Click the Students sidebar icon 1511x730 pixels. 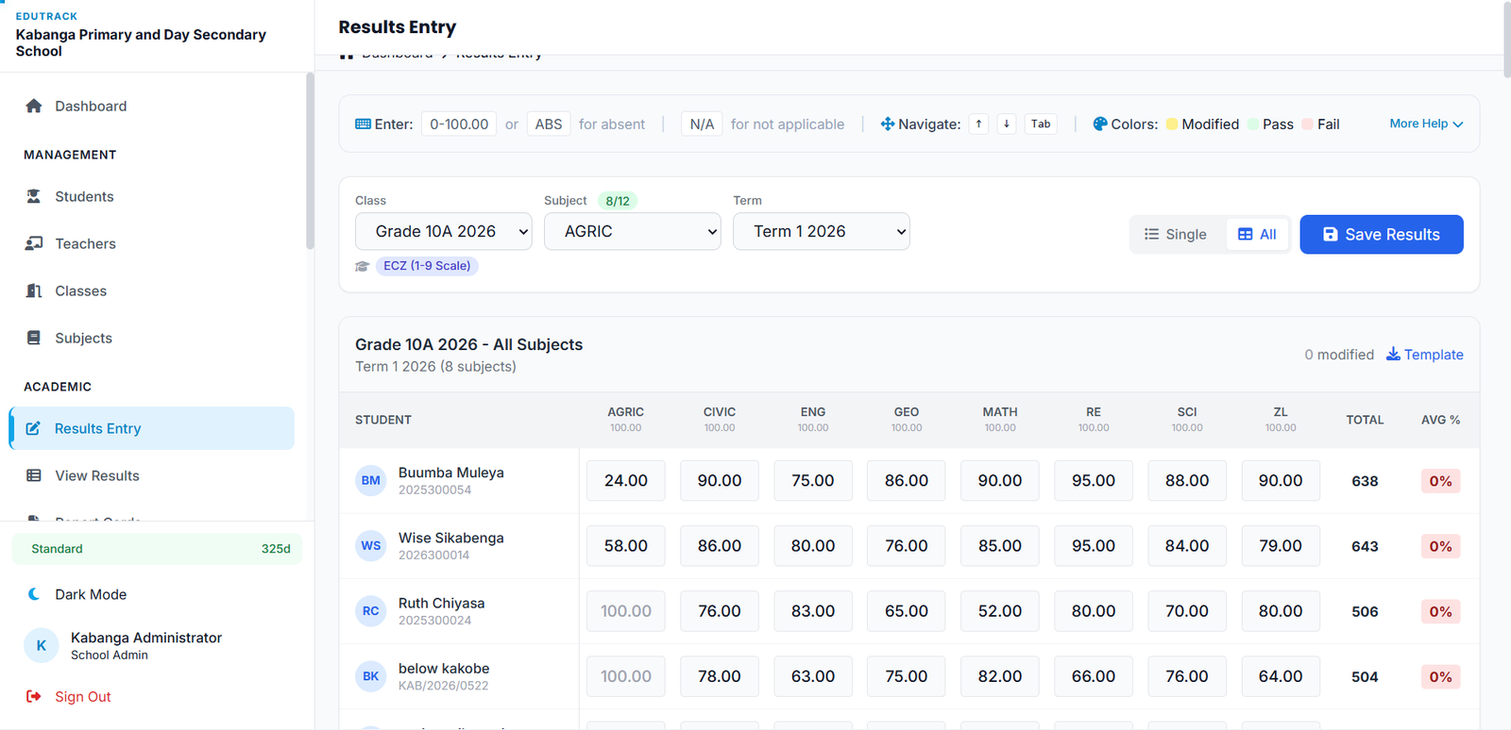34,196
